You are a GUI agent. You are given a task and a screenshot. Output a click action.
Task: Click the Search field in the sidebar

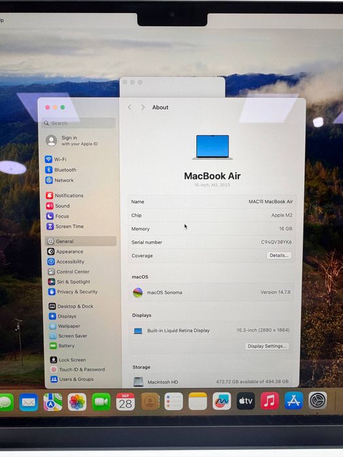point(79,123)
